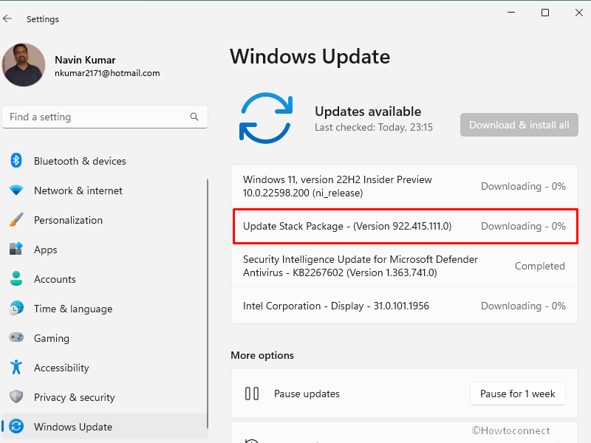This screenshot has width=591, height=443.
Task: Click the More options heading
Action: [x=262, y=355]
